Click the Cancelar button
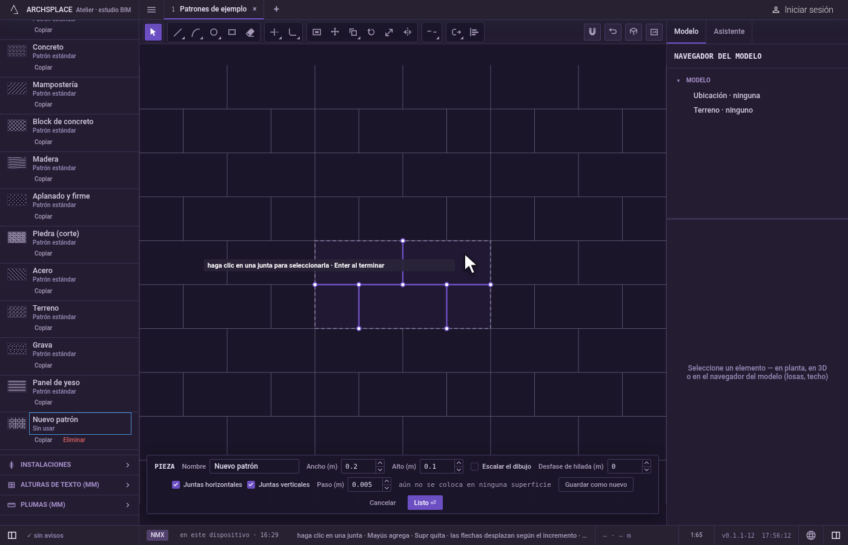848x545 pixels. coord(382,503)
